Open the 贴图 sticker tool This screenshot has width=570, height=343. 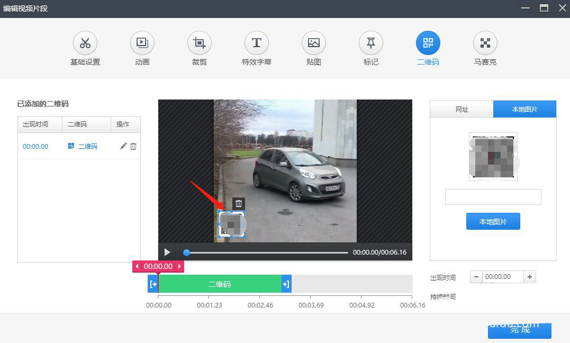314,43
